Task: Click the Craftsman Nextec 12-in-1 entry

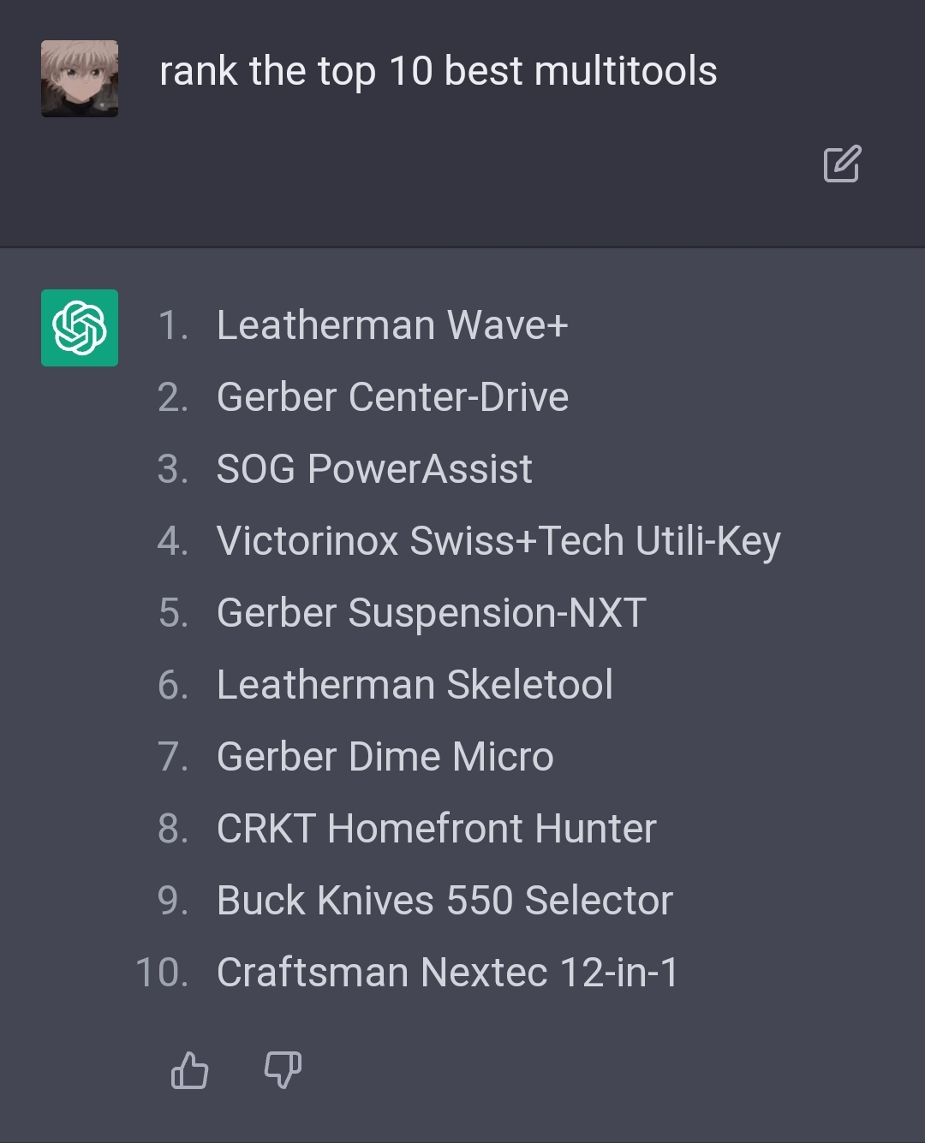Action: point(447,973)
